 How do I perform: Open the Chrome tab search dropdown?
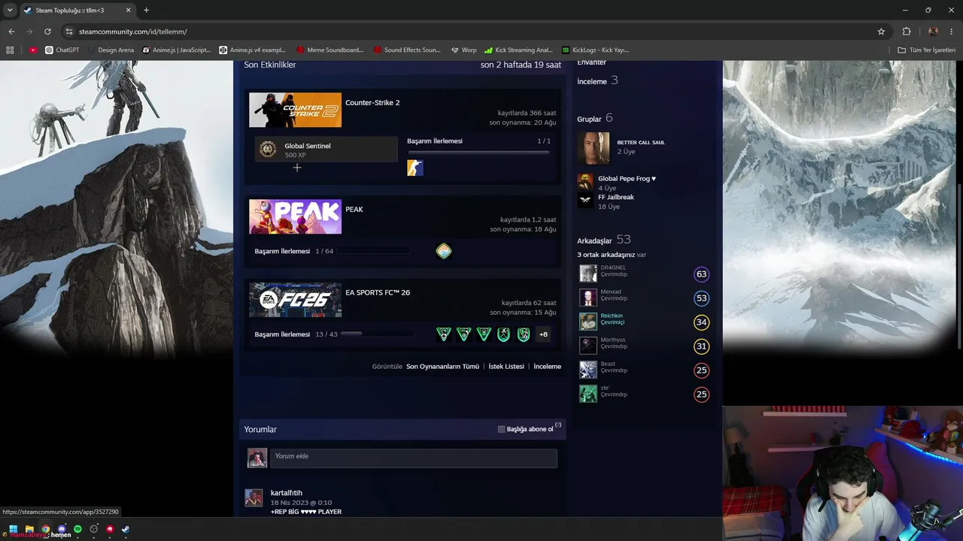click(10, 11)
